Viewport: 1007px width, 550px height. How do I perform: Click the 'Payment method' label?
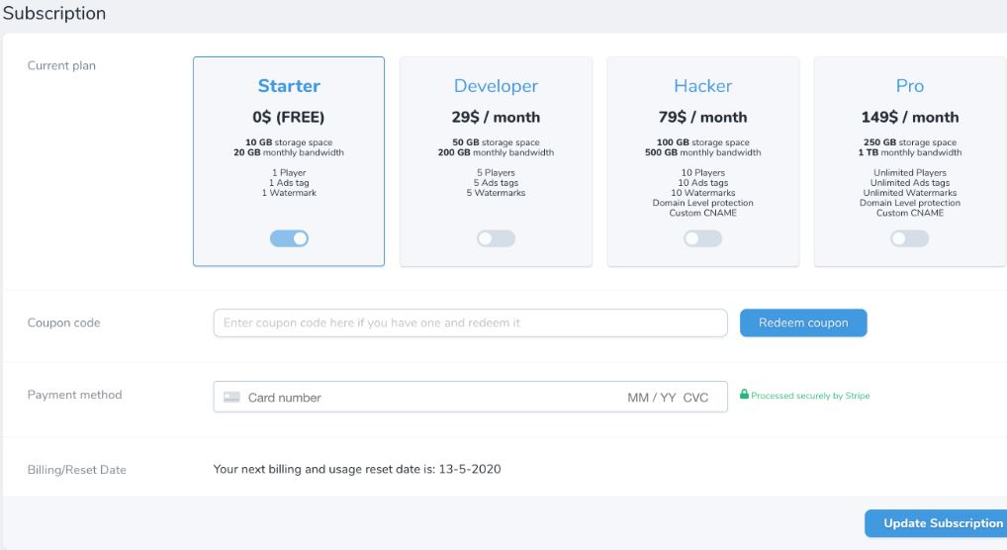74,395
